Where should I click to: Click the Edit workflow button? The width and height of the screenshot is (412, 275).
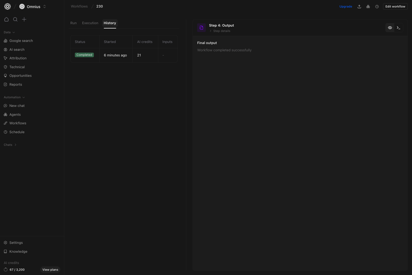395,6
